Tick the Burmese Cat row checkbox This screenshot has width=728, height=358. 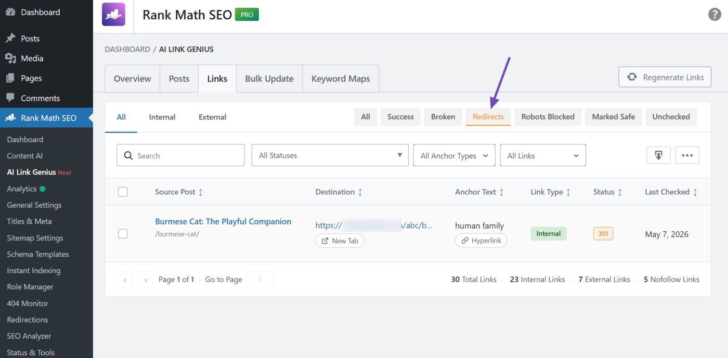tap(123, 234)
